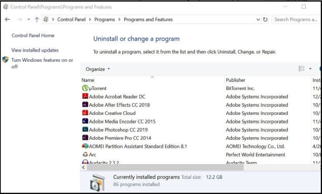This screenshot has height=194, width=322.
Task: Select the Control Panel breadcrumb
Action: point(71,19)
